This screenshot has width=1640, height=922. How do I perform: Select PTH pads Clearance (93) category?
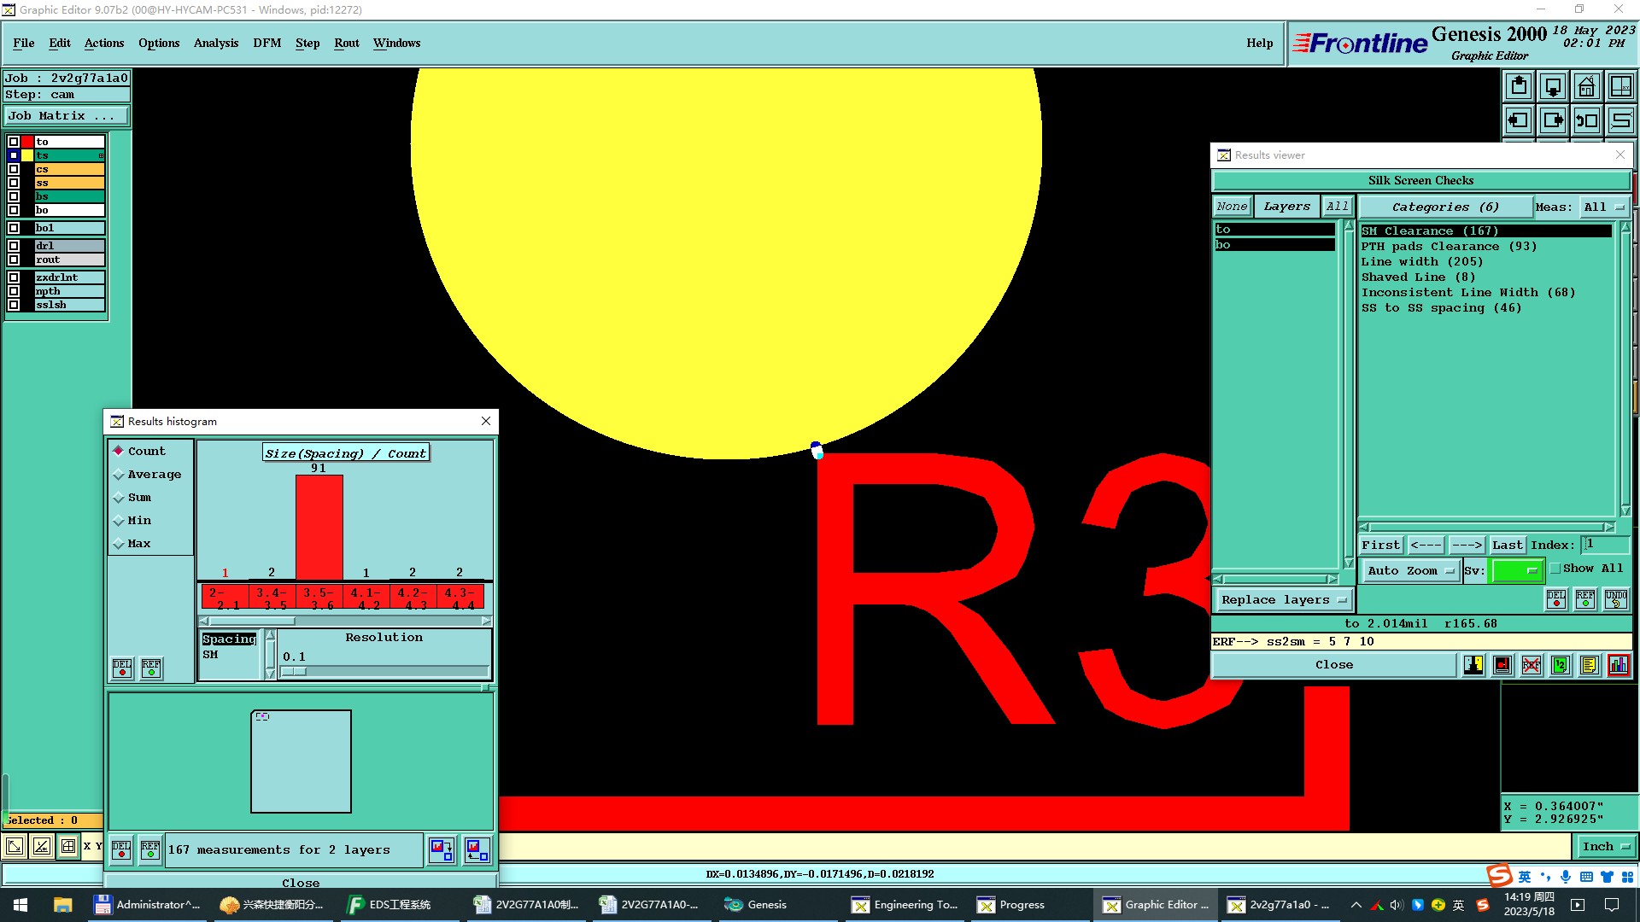click(1448, 247)
